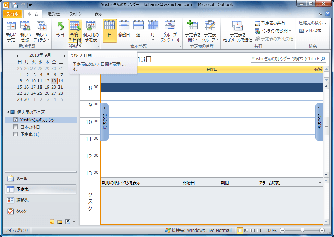Show the next 7 days (今後7日間)
The height and width of the screenshot is (237, 334).
click(75, 31)
